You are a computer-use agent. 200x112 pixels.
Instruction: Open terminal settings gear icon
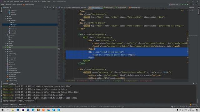tap(194, 83)
